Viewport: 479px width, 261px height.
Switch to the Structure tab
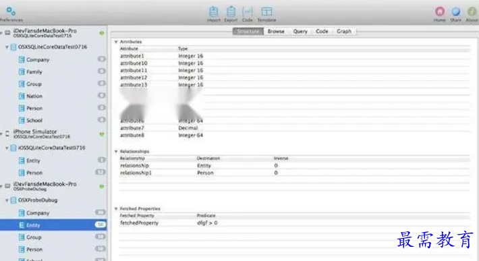tap(248, 31)
